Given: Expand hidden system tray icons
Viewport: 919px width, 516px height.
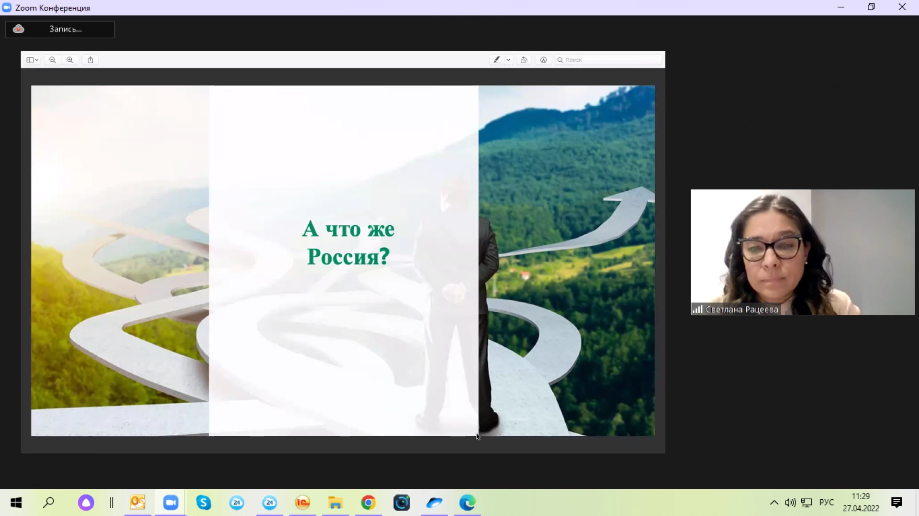Looking at the screenshot, I should 774,503.
